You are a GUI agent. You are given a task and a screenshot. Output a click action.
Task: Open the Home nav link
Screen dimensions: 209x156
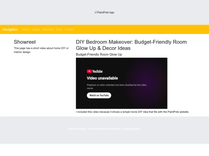25,29
